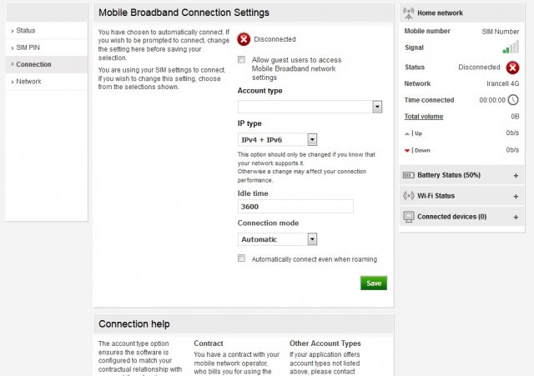This screenshot has width=534, height=376.
Task: Click the Connected devices monitor icon
Action: click(x=409, y=217)
